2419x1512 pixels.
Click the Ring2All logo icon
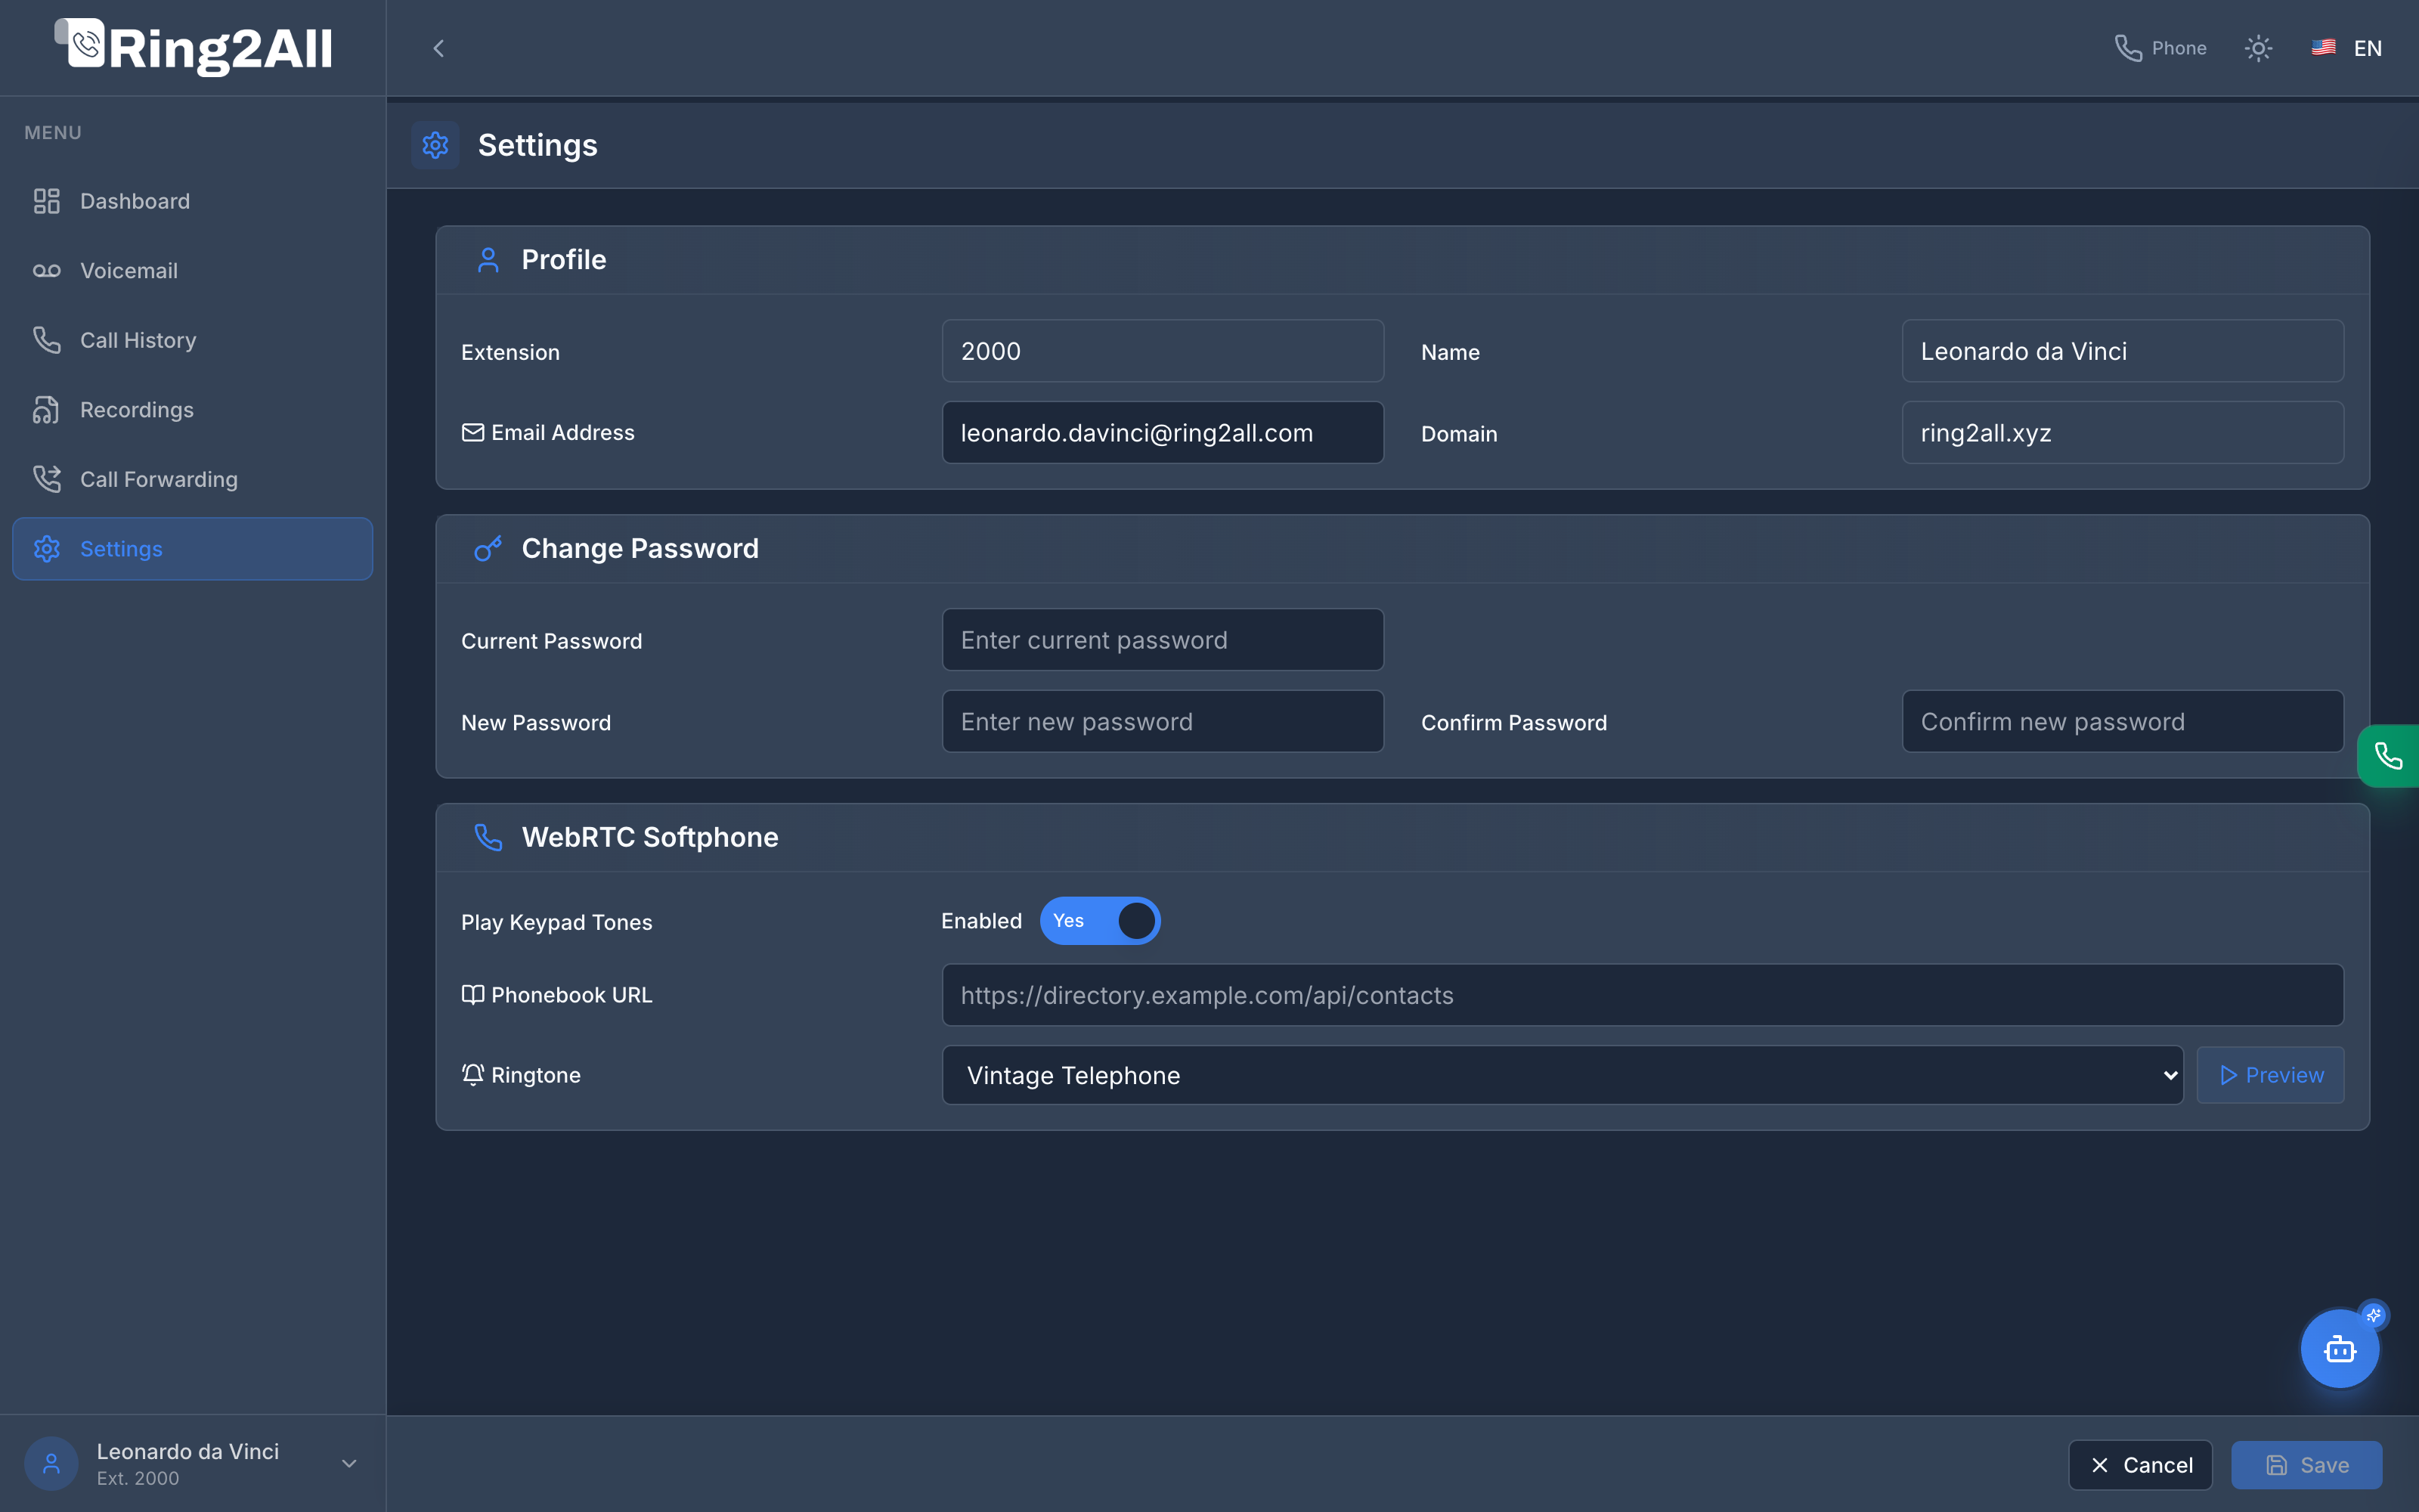pyautogui.click(x=81, y=43)
